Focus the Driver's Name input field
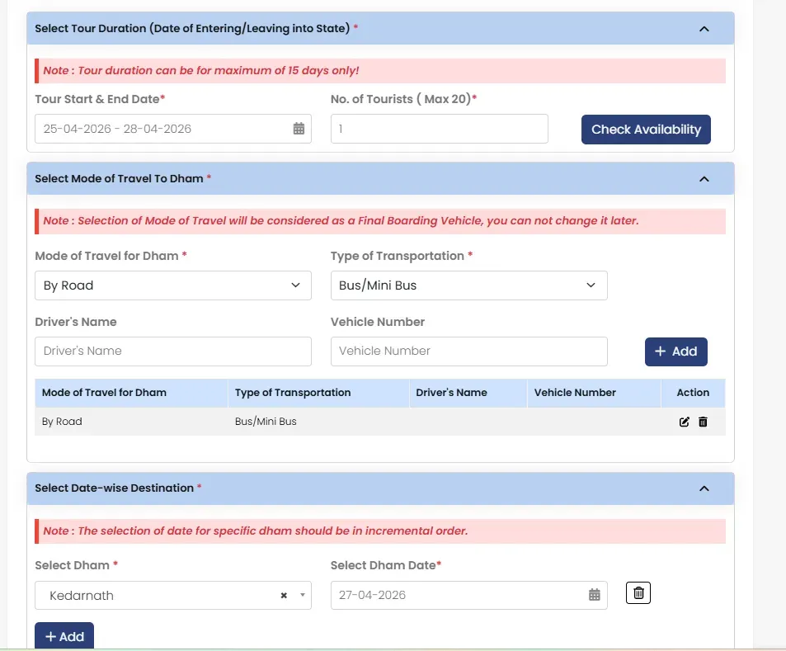786x651 pixels. [173, 351]
